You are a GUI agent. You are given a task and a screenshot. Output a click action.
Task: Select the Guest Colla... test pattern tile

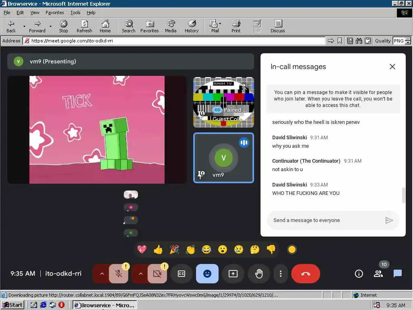[x=223, y=102]
